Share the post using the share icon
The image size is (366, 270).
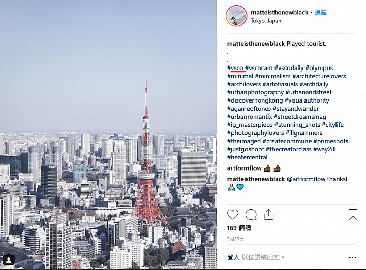pyautogui.click(x=268, y=214)
